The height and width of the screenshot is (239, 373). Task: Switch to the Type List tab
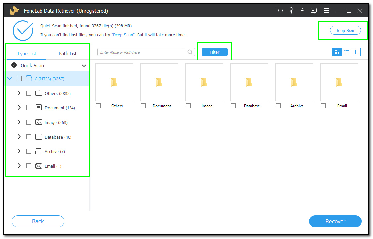coord(26,54)
